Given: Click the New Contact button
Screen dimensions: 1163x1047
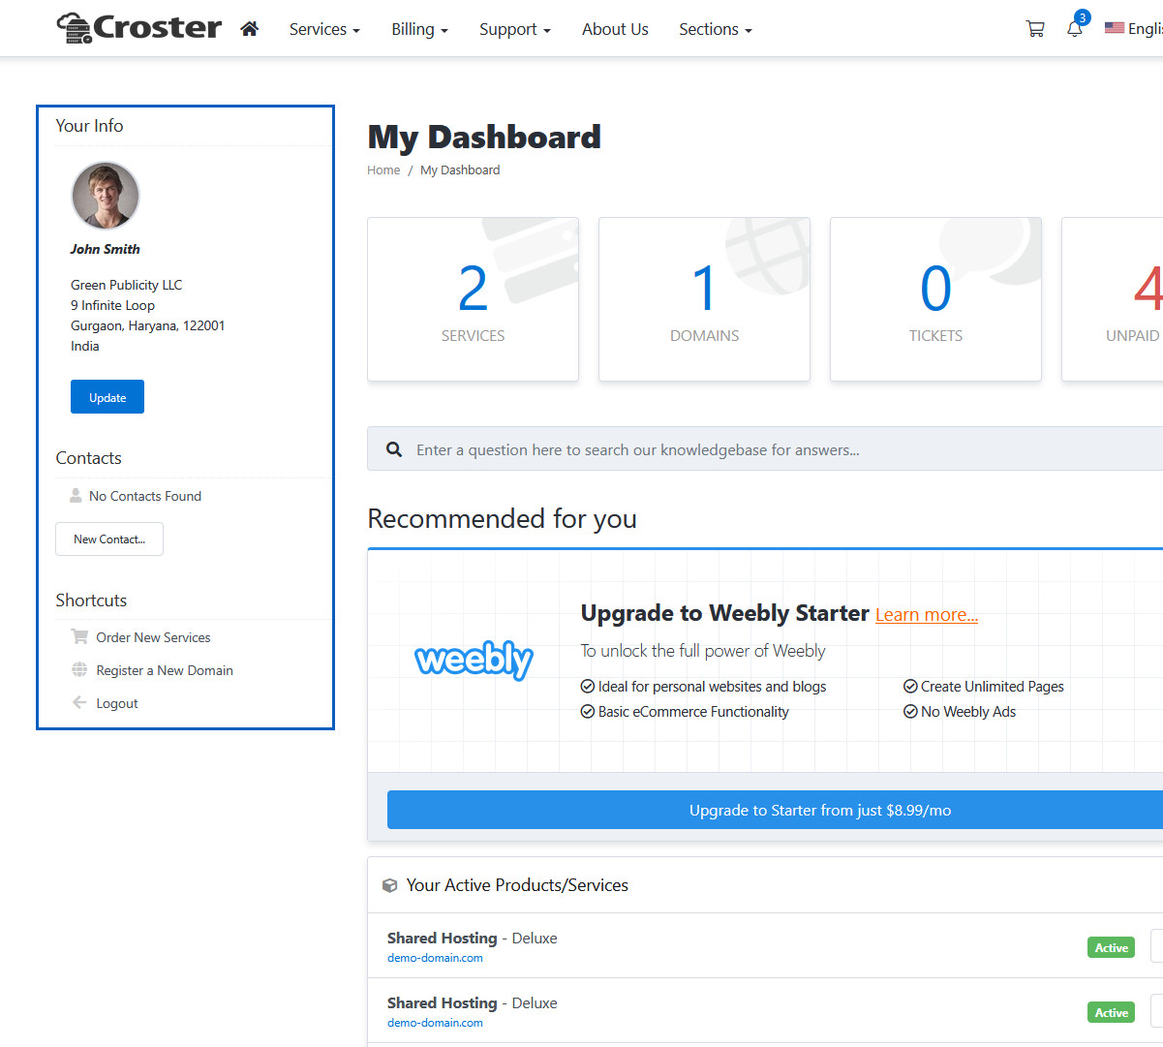Looking at the screenshot, I should (x=109, y=539).
